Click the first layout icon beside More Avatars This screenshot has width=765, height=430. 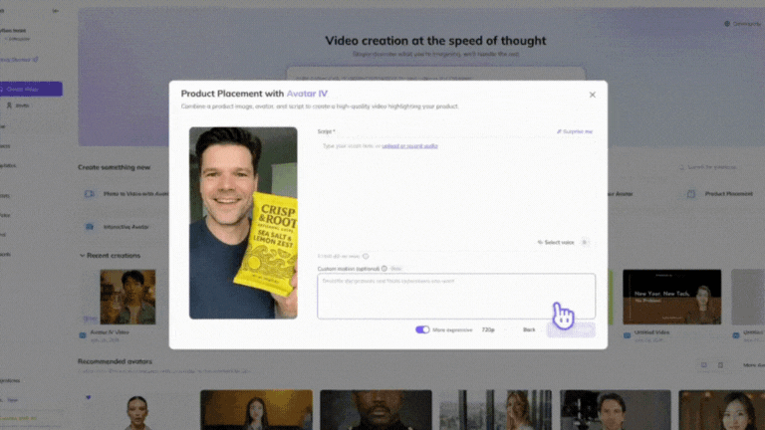tap(704, 364)
